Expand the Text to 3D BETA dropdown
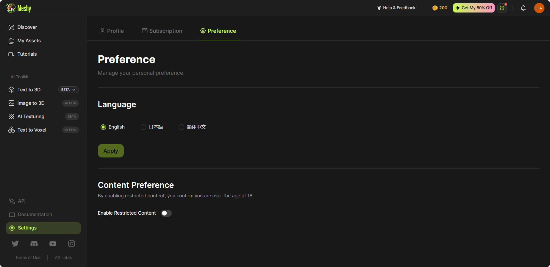550x267 pixels. pyautogui.click(x=68, y=90)
